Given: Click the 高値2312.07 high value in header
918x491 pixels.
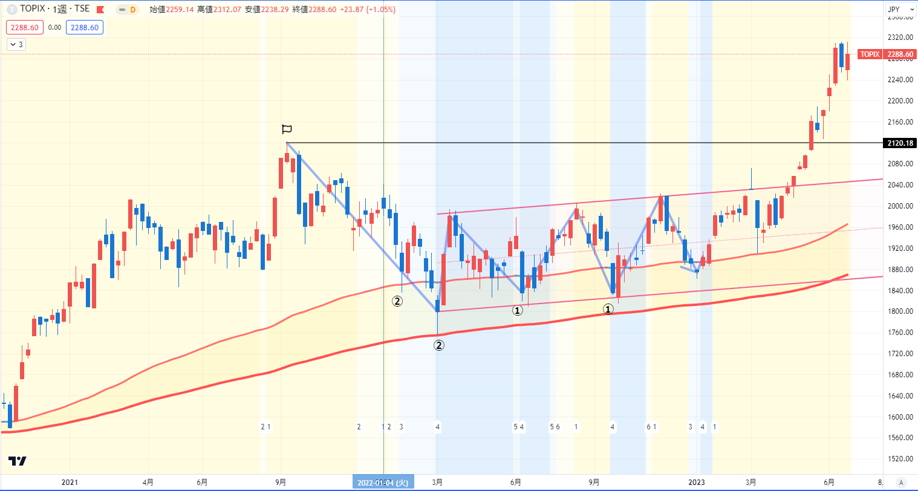Looking at the screenshot, I should pos(219,10).
